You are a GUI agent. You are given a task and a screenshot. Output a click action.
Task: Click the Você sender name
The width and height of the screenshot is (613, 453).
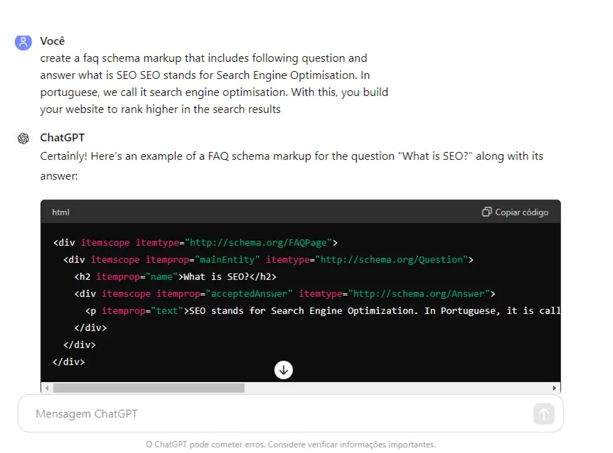pos(53,41)
